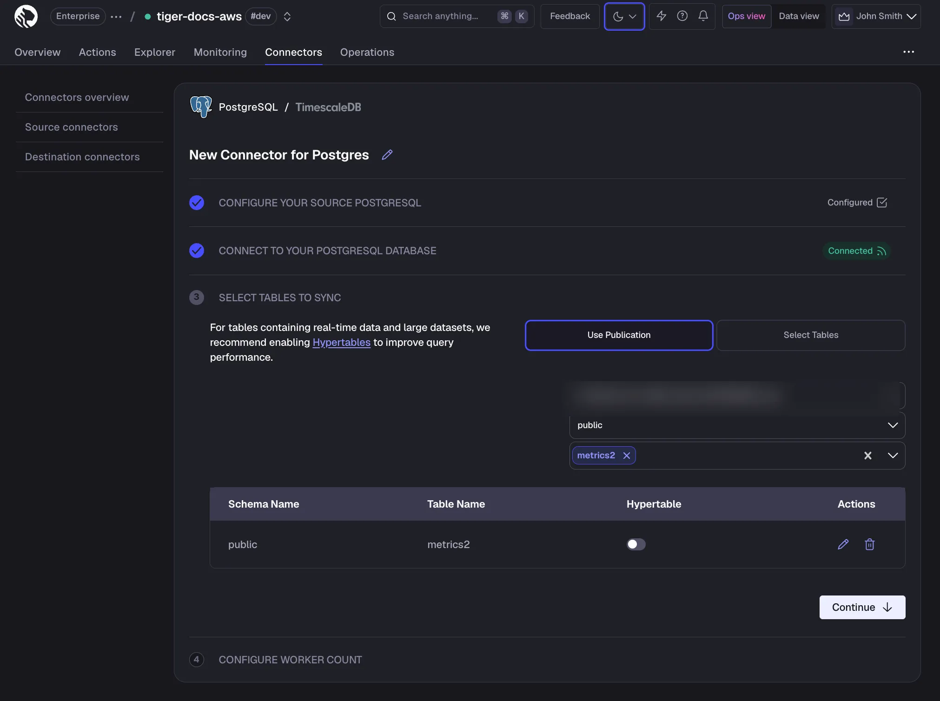Open Connectors overview in sidebar
Image resolution: width=940 pixels, height=701 pixels.
(x=77, y=97)
